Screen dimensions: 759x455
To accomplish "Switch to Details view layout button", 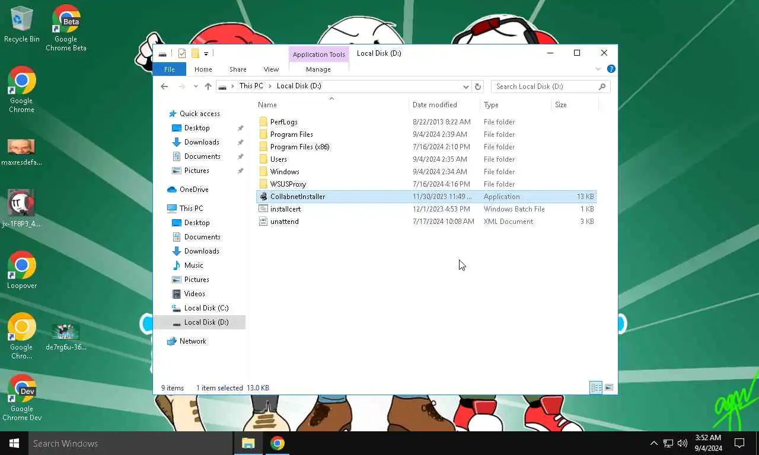I will pos(596,388).
